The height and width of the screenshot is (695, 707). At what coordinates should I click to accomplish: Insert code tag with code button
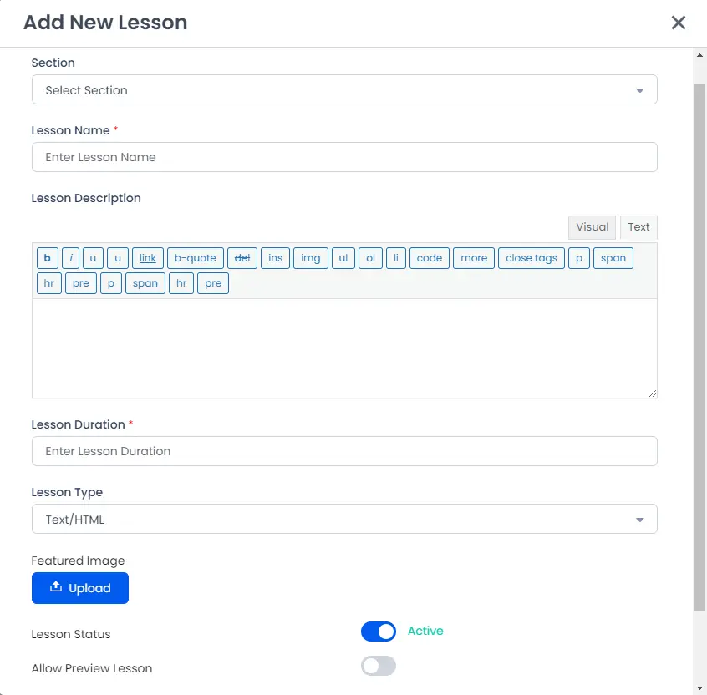429,258
